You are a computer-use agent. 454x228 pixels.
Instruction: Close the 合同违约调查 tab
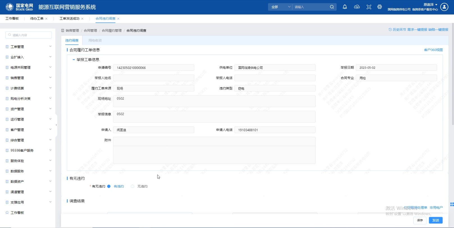(118, 19)
